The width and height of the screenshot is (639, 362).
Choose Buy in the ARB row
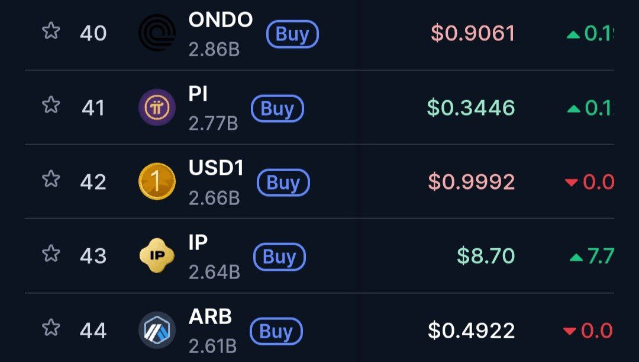point(276,331)
